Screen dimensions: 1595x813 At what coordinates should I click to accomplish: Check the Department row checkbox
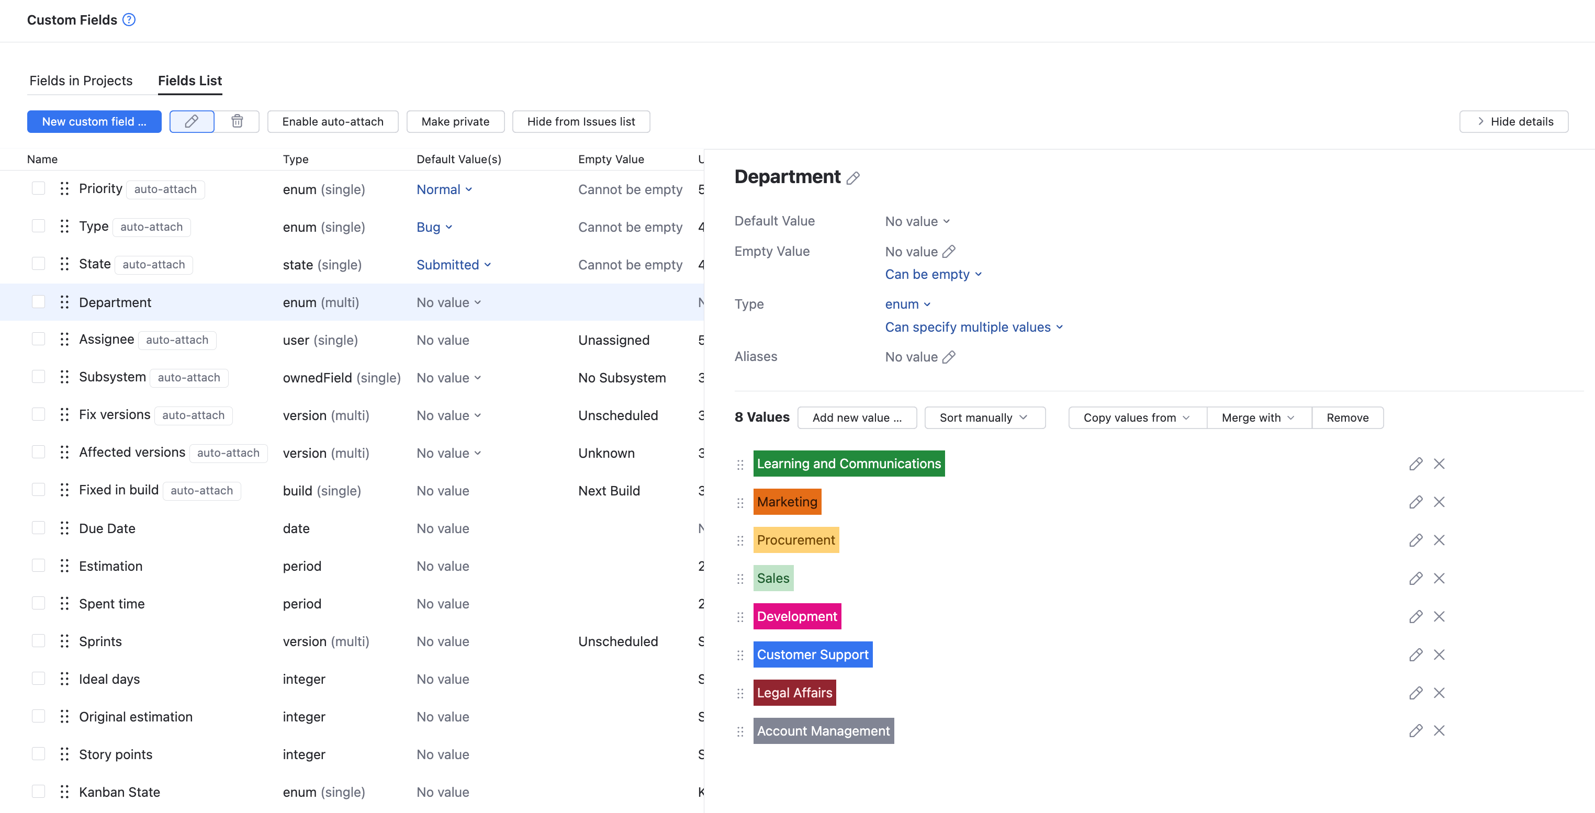click(x=38, y=301)
